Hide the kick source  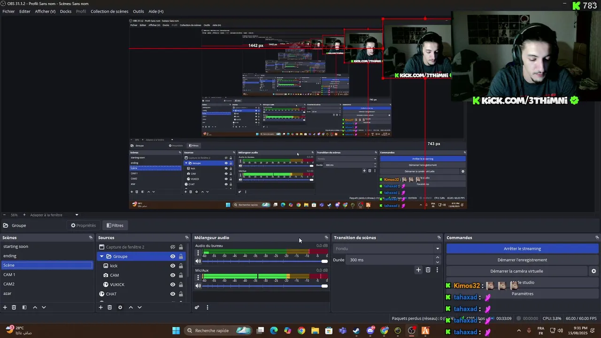click(173, 266)
